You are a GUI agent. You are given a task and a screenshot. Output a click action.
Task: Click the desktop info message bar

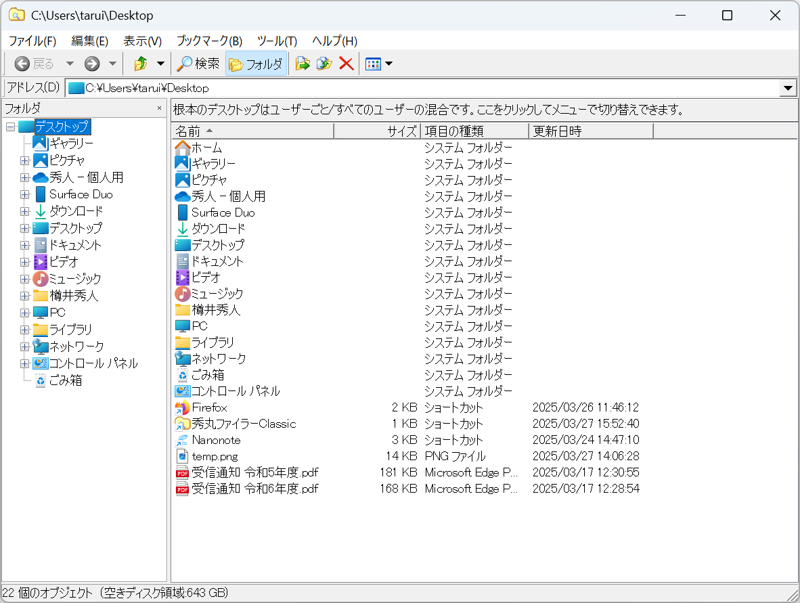[484, 109]
